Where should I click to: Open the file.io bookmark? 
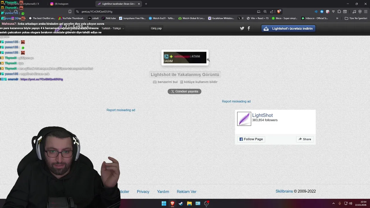(x=284, y=18)
